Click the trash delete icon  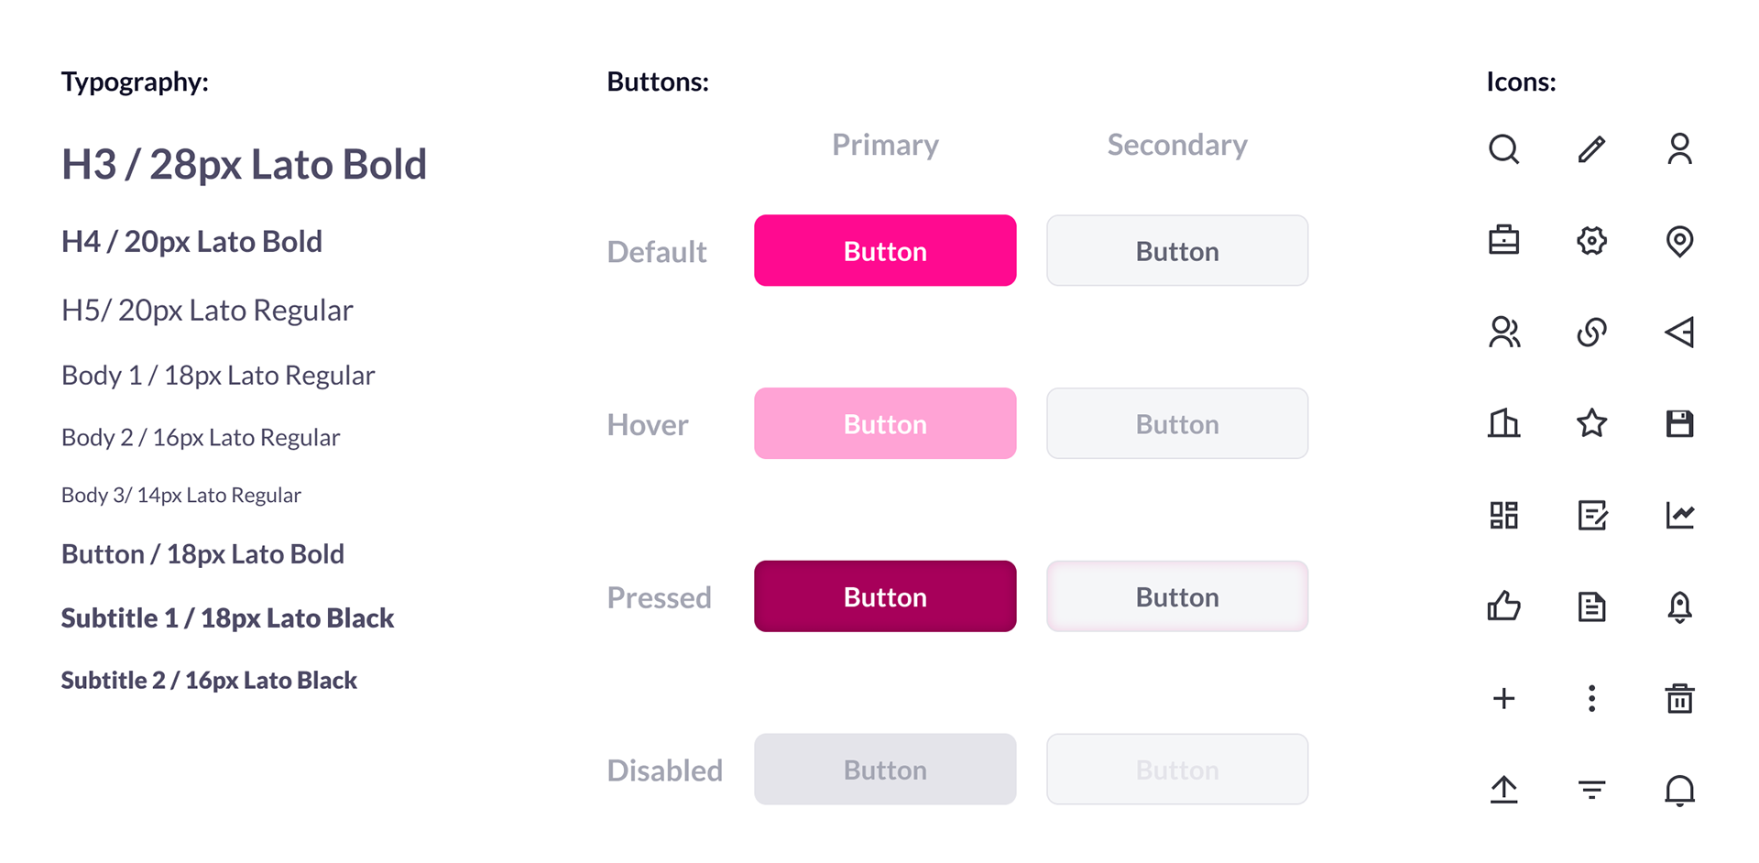click(x=1679, y=698)
